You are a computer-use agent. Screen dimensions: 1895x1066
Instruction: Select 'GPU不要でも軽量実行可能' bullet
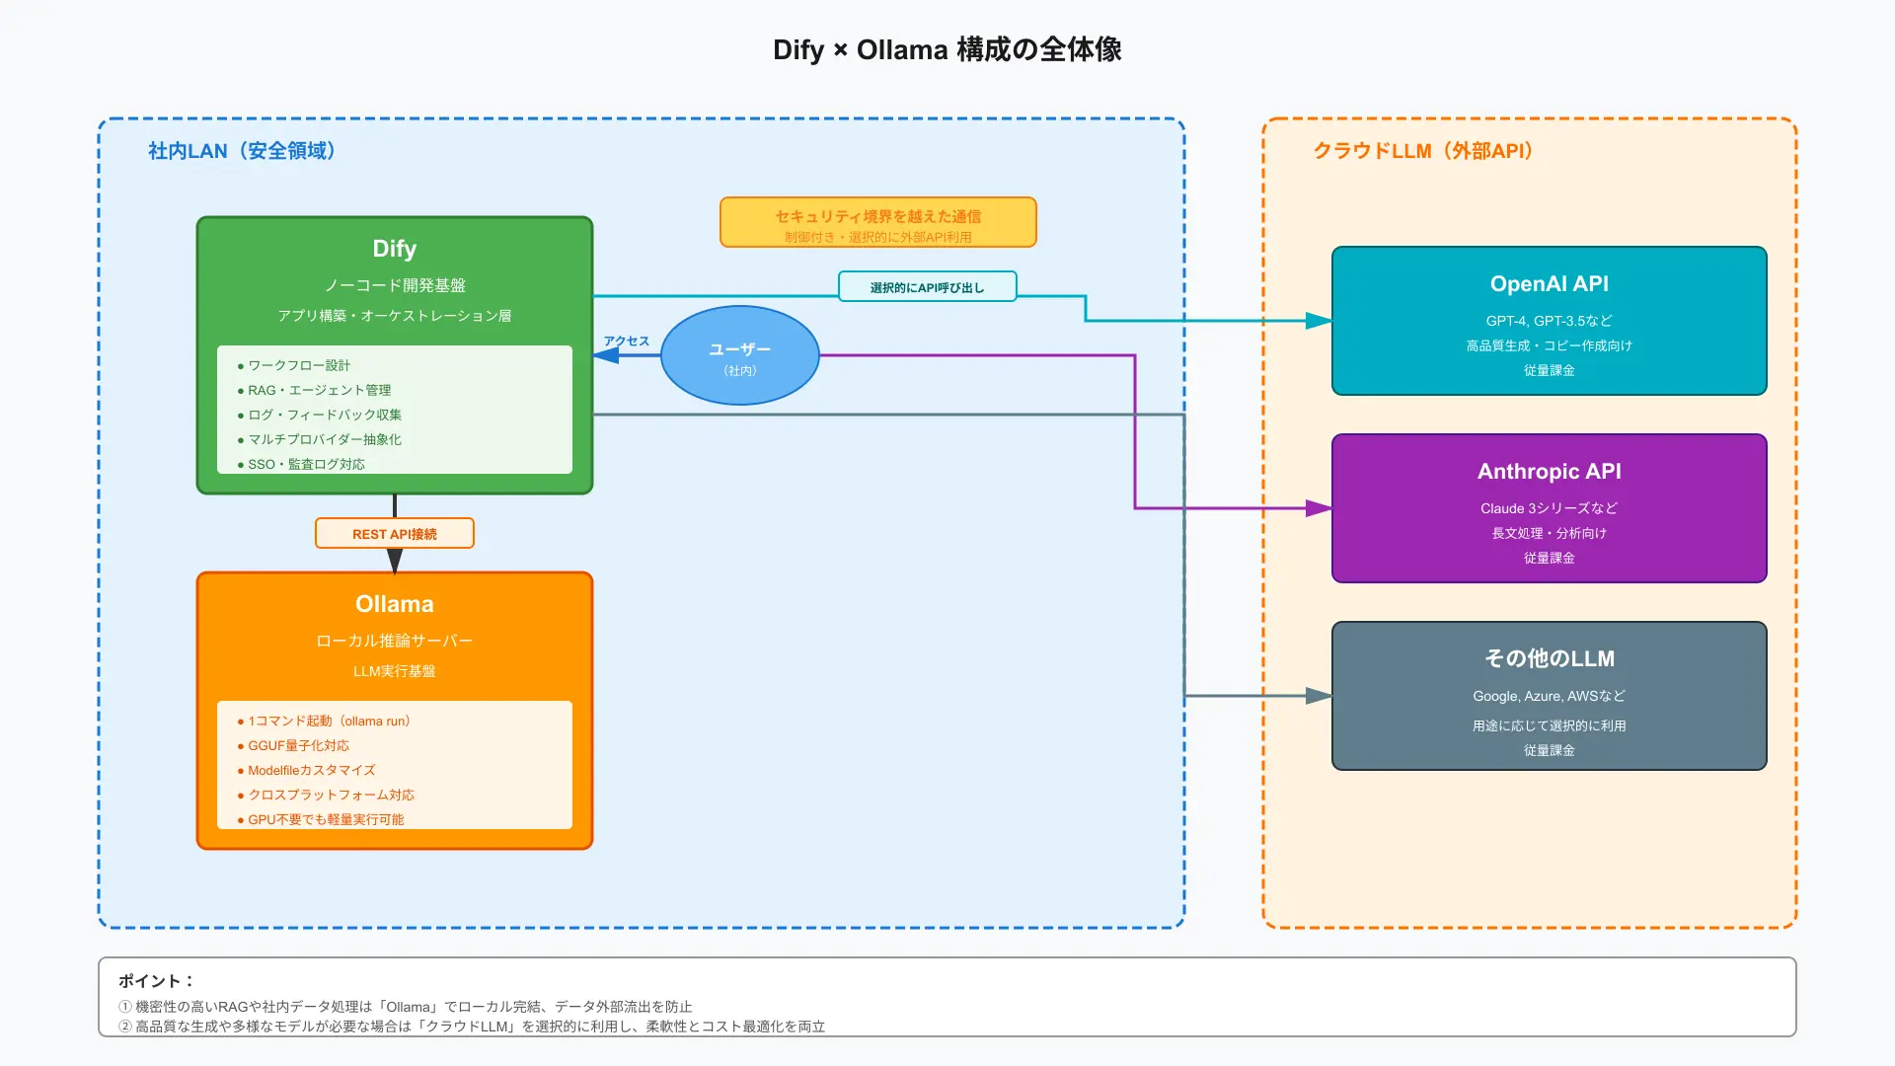point(321,819)
